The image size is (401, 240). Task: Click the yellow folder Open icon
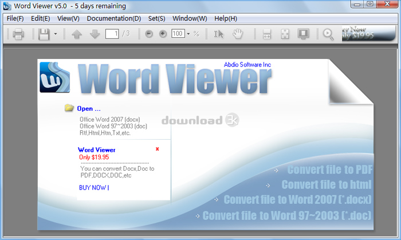(x=69, y=108)
